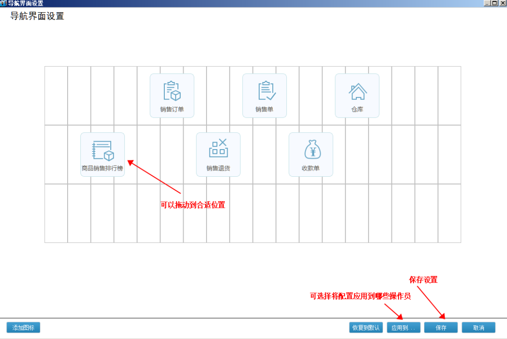Viewport: 507px width, 339px height.
Task: Open the 应用到... dialog button
Action: [x=403, y=327]
